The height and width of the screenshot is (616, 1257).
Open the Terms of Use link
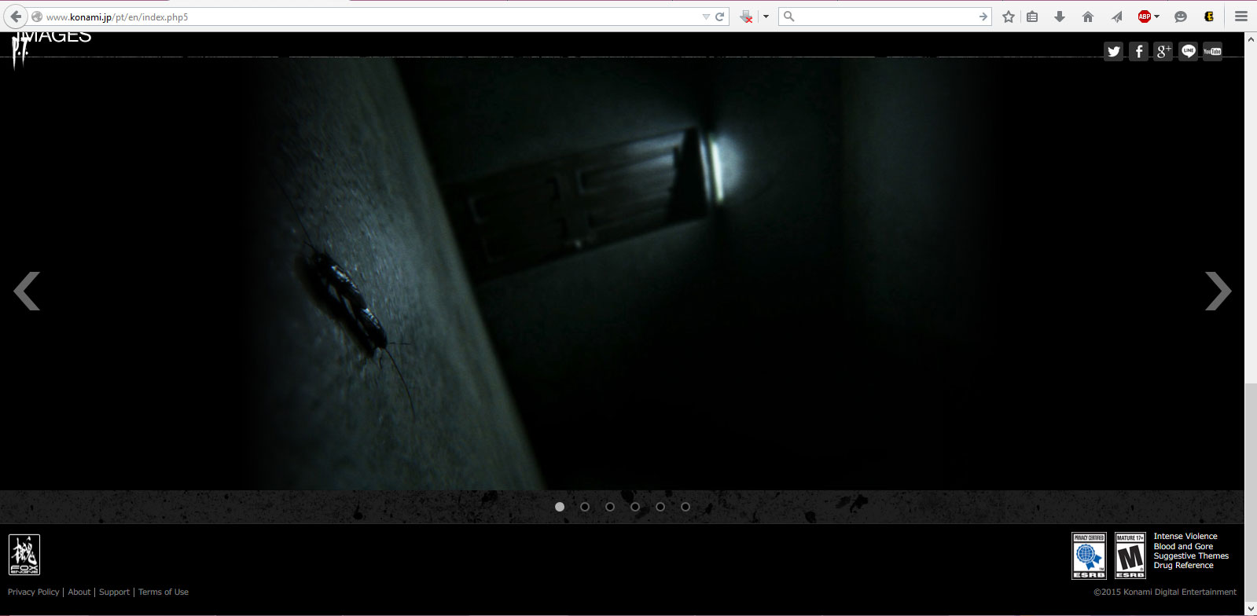click(164, 592)
